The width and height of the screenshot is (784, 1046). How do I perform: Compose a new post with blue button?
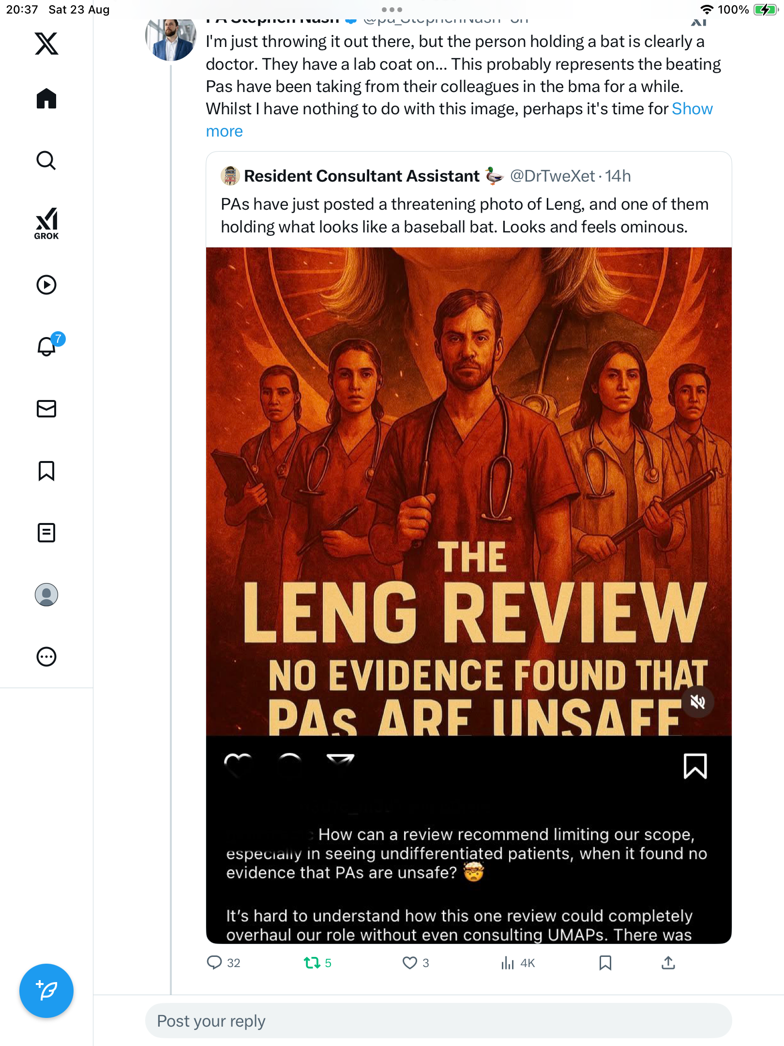coord(46,991)
